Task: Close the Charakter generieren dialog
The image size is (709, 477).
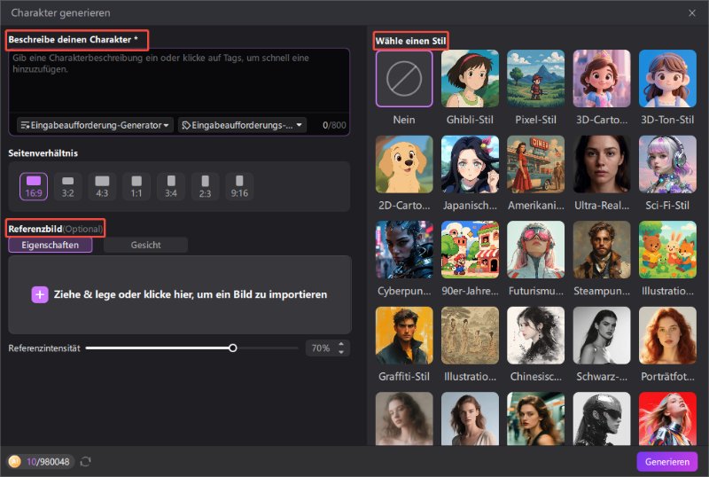Action: pyautogui.click(x=692, y=13)
